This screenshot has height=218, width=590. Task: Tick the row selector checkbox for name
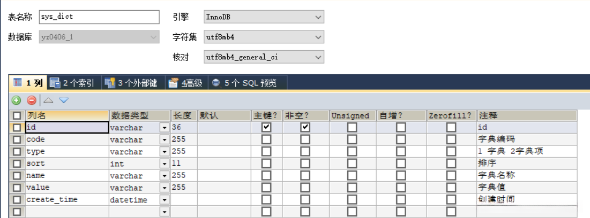pos(17,176)
